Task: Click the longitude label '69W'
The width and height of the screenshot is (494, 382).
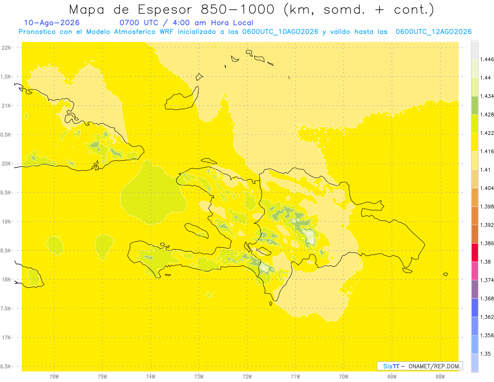Action: 391,376
